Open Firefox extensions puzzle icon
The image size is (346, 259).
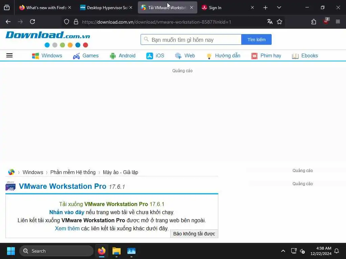tap(314, 22)
